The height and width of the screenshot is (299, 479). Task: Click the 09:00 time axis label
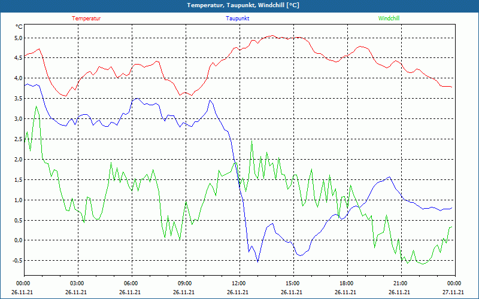click(185, 283)
